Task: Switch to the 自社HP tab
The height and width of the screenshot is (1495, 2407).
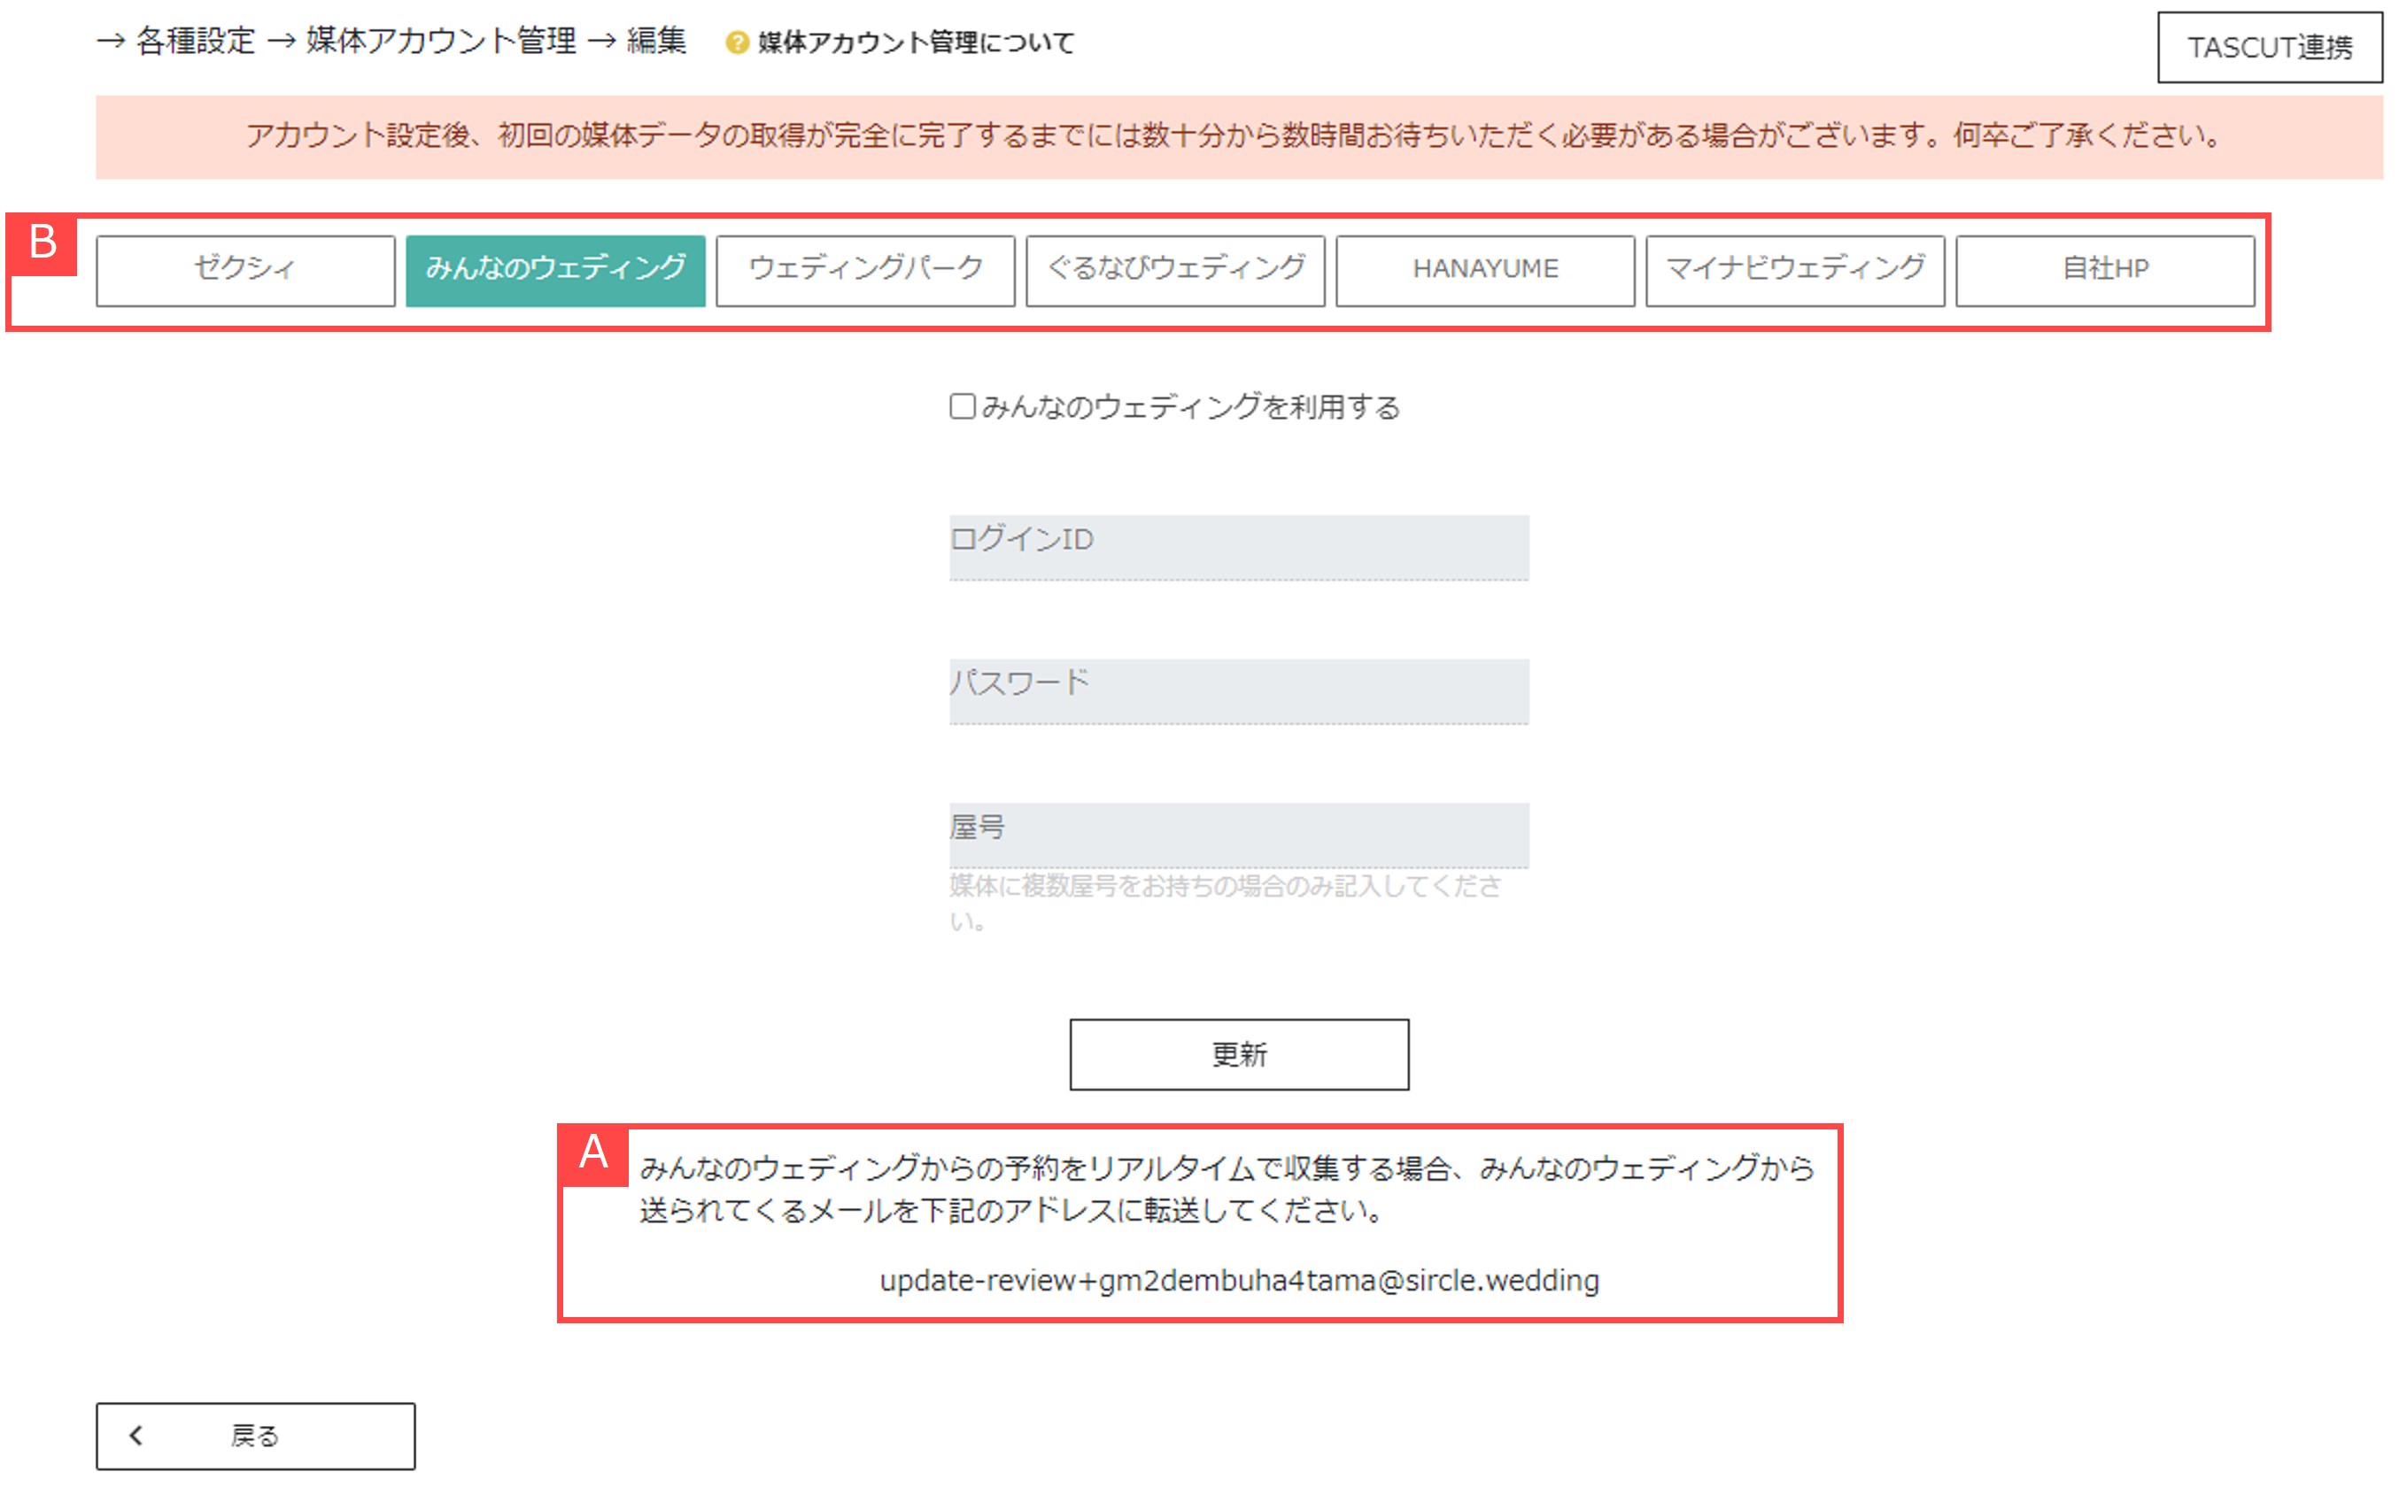Action: pyautogui.click(x=2103, y=269)
